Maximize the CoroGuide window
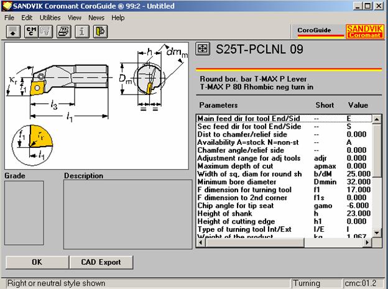The image size is (388, 289). pos(367,6)
